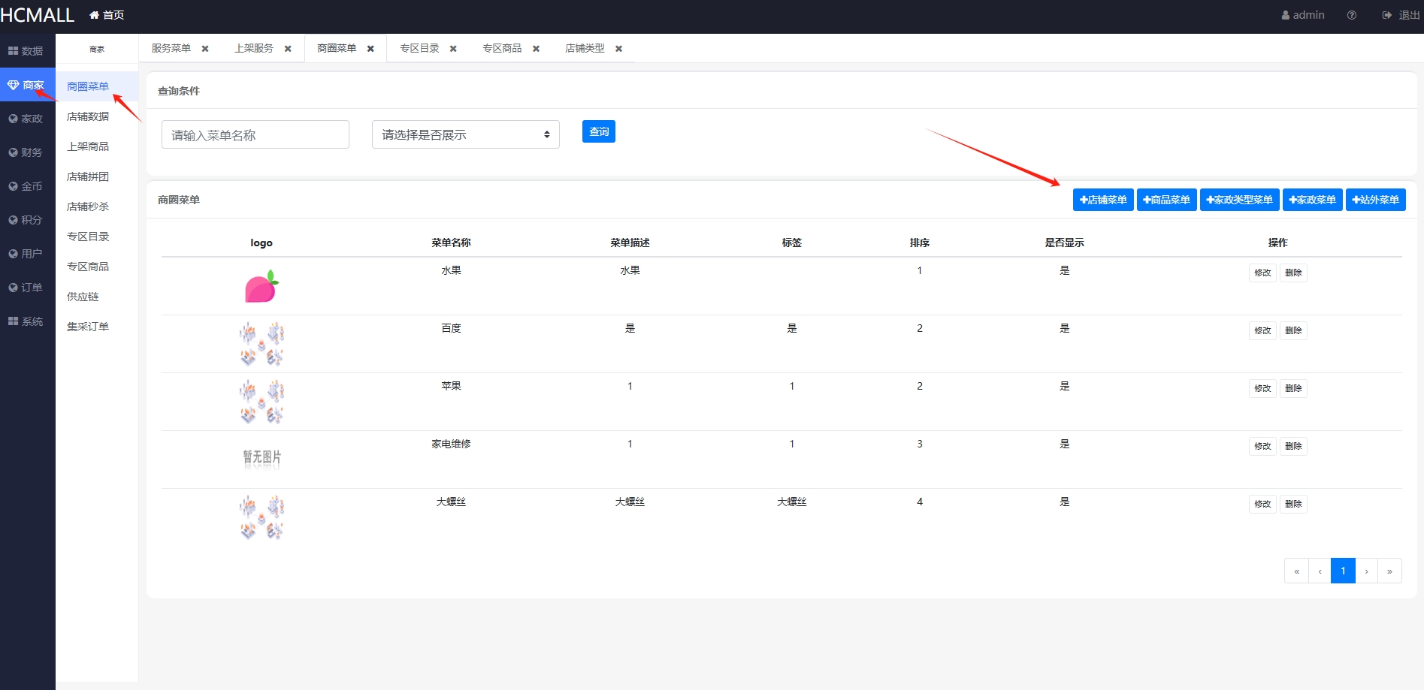Click 删除 for the 百度 row

click(x=1293, y=330)
